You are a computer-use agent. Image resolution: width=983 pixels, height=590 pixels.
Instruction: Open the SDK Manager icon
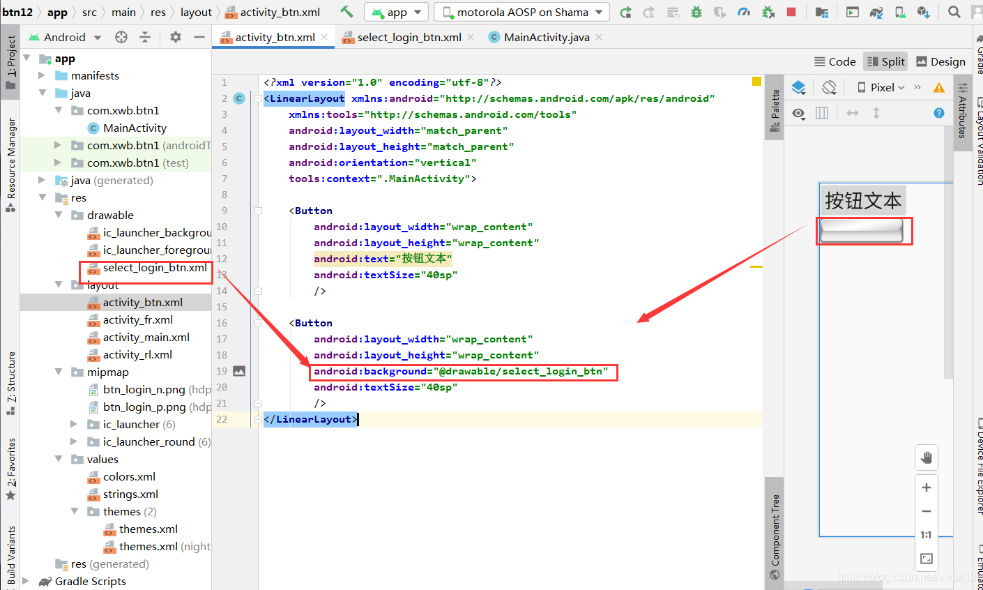coord(924,12)
